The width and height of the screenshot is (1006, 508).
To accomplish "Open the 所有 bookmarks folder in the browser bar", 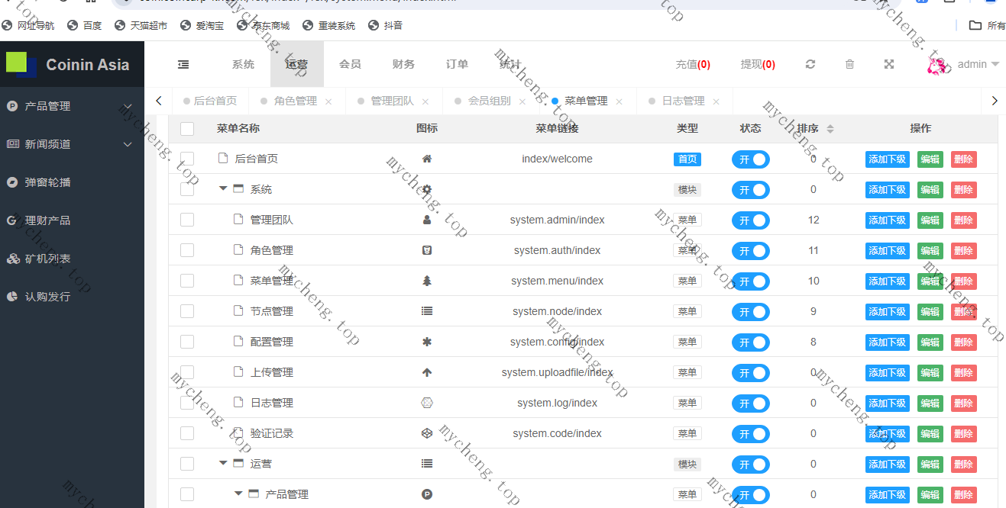I will [x=987, y=25].
